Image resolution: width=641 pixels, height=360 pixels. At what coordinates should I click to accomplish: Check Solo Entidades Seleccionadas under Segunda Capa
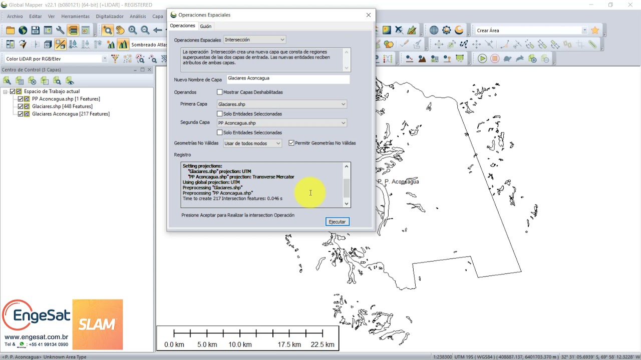click(x=220, y=132)
